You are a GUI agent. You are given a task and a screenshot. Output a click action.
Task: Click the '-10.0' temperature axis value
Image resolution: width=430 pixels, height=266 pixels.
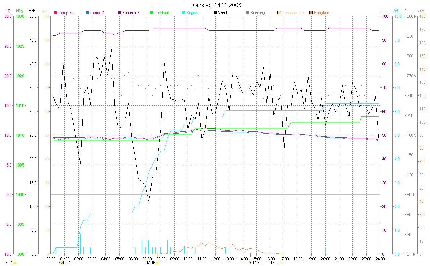point(7,254)
